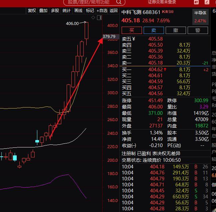The height and width of the screenshot is (212, 216).
Task: Click the KR500 tag beside the stock code
Action: pyautogui.click(x=168, y=12)
